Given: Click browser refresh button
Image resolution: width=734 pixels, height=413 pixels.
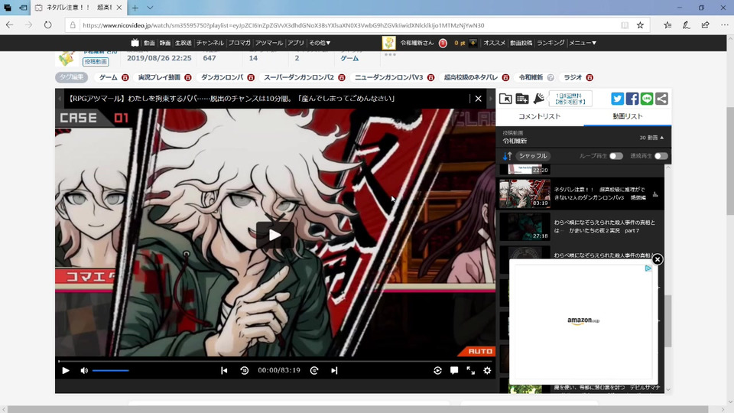Looking at the screenshot, I should coord(47,24).
